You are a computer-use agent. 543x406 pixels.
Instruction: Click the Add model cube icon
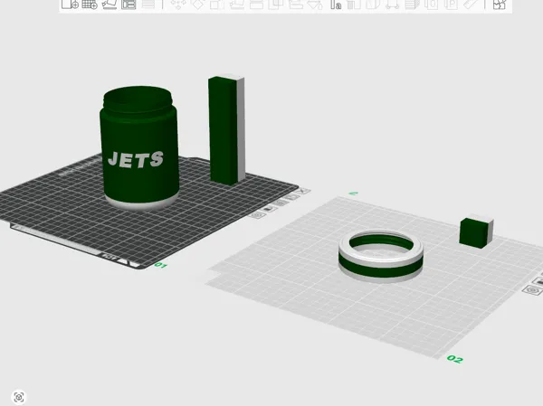point(70,5)
